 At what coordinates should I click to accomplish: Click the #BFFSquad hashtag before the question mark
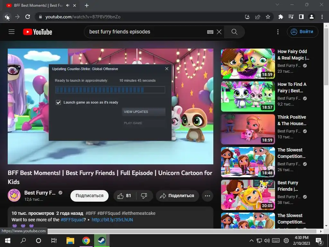72,220
